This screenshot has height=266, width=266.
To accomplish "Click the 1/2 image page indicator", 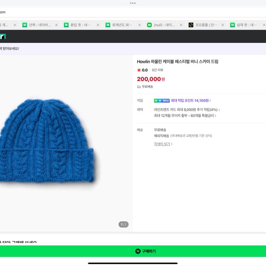I will tap(123, 224).
